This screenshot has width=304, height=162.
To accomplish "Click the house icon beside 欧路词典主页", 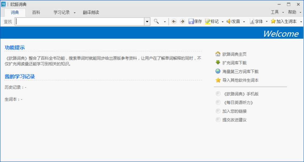I will click(x=218, y=54).
